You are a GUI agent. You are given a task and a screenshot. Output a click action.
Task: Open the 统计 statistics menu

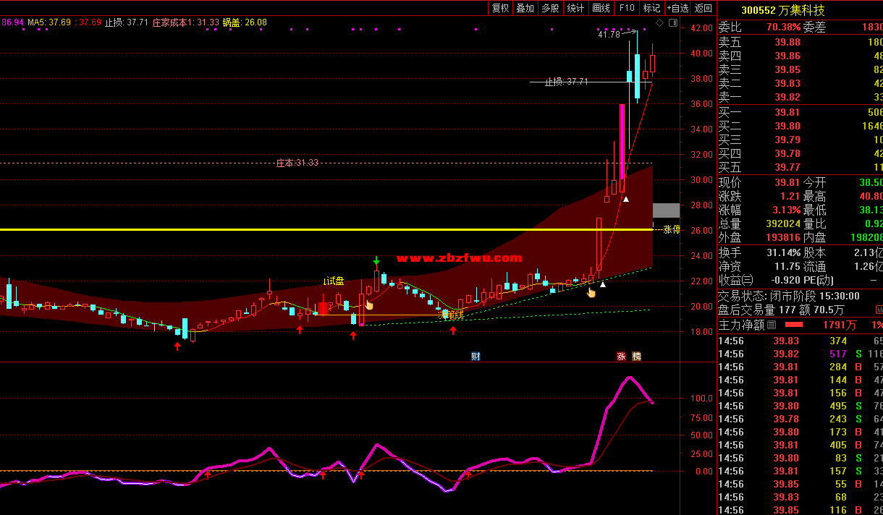click(x=575, y=8)
